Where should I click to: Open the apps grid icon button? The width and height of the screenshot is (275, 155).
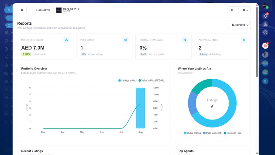[x=232, y=10]
